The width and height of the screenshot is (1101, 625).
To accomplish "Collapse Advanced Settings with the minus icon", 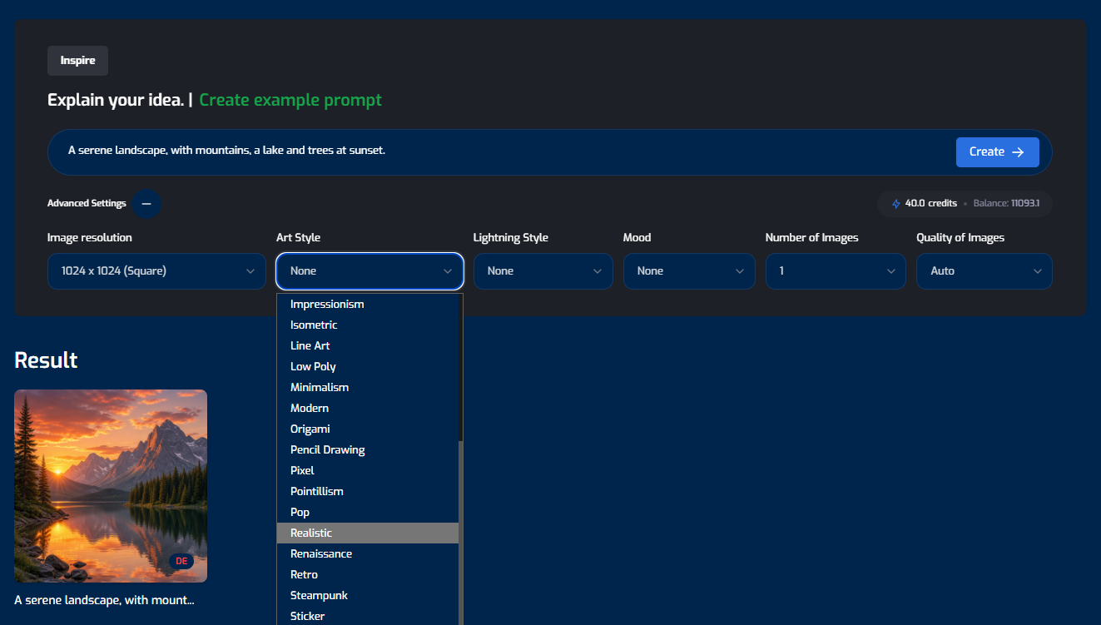I will coord(146,204).
